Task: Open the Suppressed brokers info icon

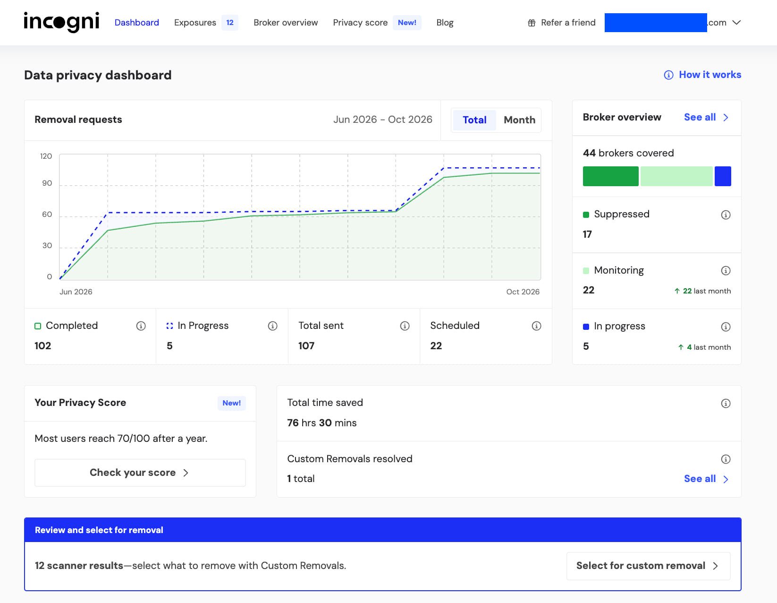Action: click(x=726, y=215)
